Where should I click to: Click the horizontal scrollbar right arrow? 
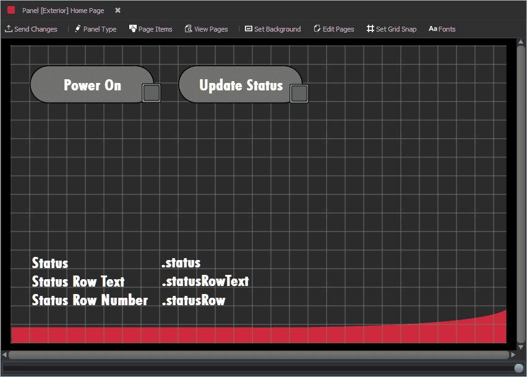[x=513, y=355]
